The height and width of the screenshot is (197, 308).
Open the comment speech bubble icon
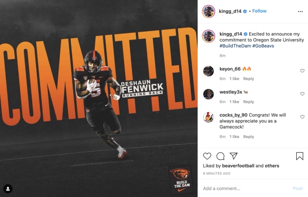(x=220, y=156)
